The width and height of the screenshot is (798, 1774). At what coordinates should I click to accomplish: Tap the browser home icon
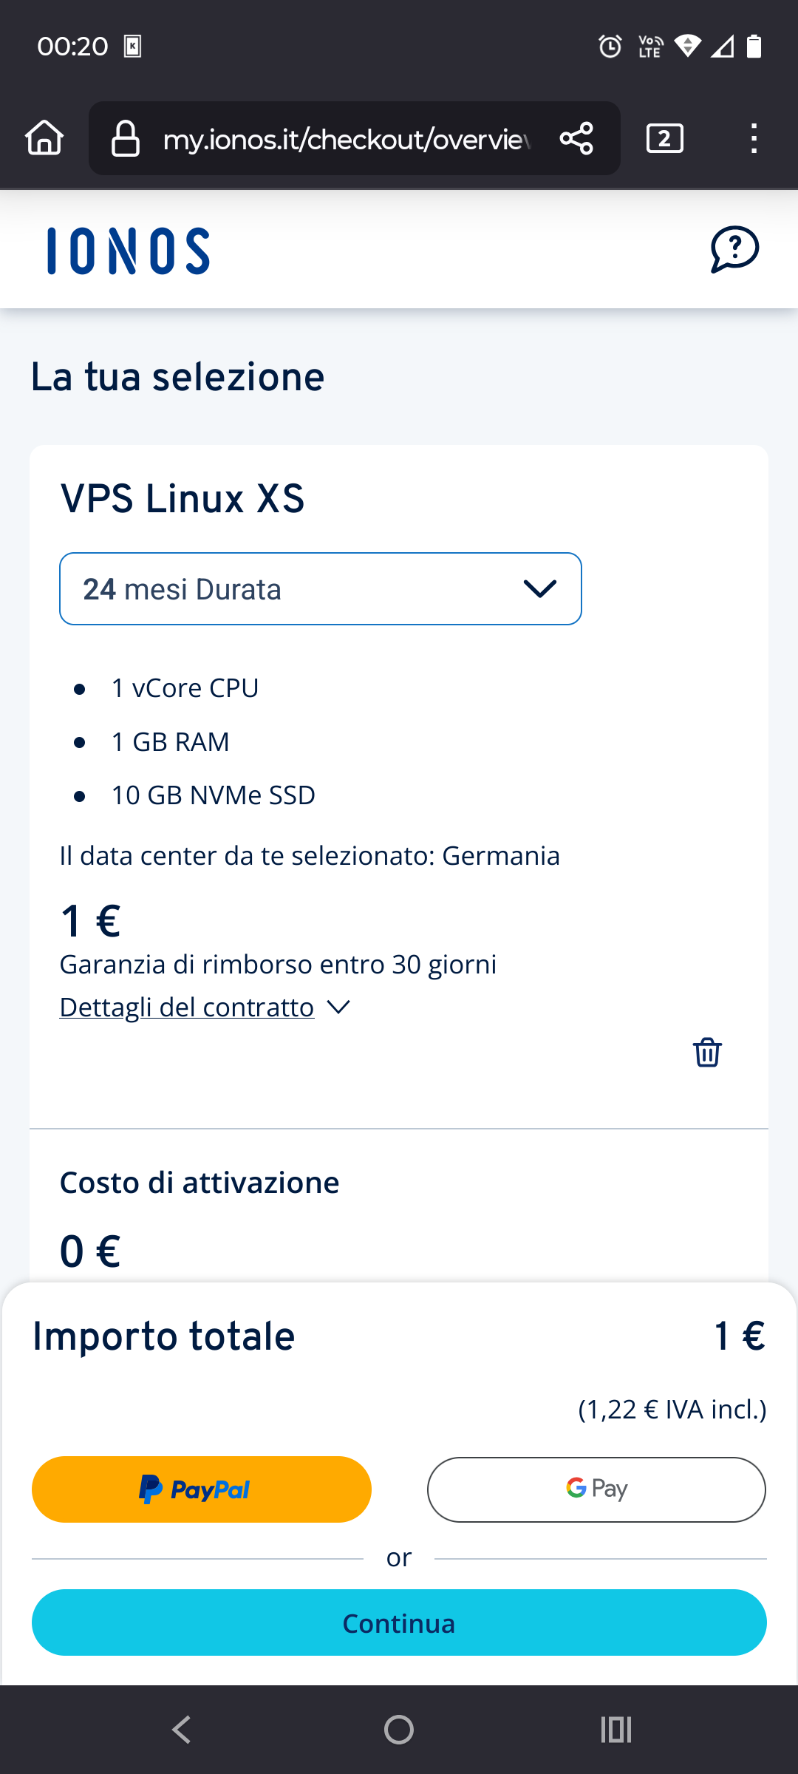(x=44, y=138)
